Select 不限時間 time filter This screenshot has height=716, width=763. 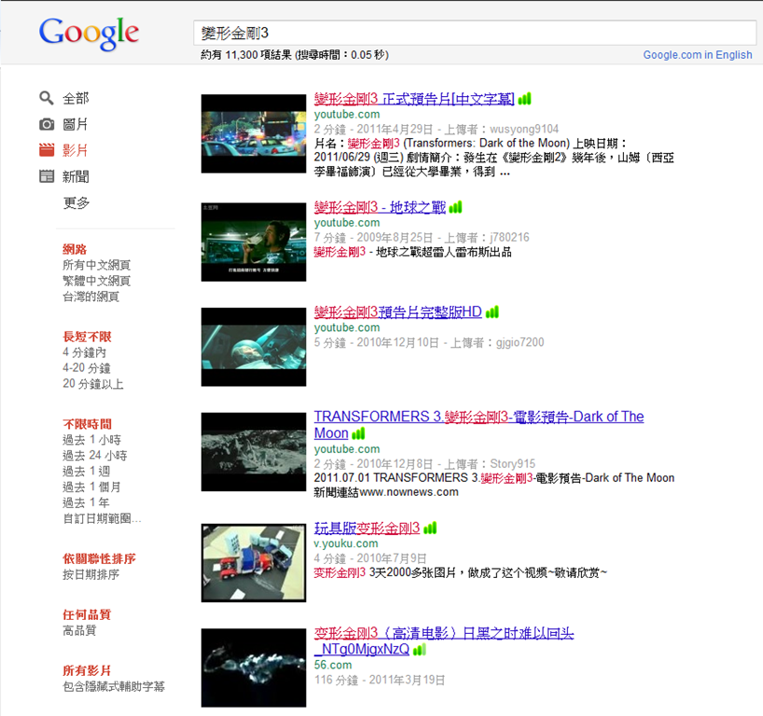click(87, 424)
